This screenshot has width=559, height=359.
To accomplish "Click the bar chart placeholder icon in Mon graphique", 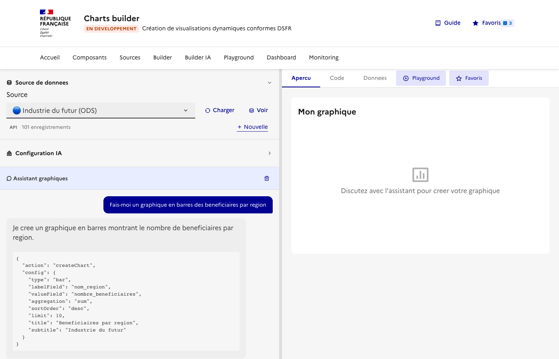I will (420, 174).
